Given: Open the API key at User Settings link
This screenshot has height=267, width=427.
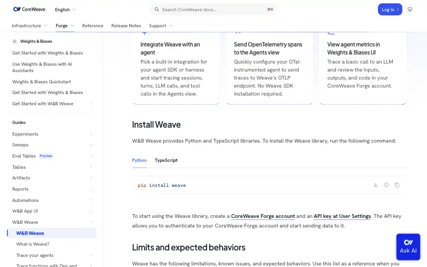Looking at the screenshot, I should pos(342,216).
